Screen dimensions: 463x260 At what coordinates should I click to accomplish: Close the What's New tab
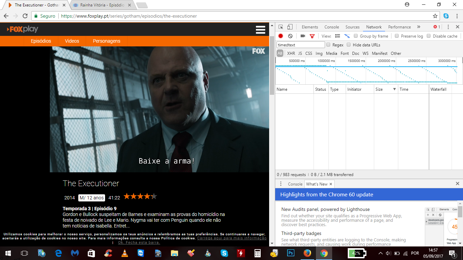[331, 184]
